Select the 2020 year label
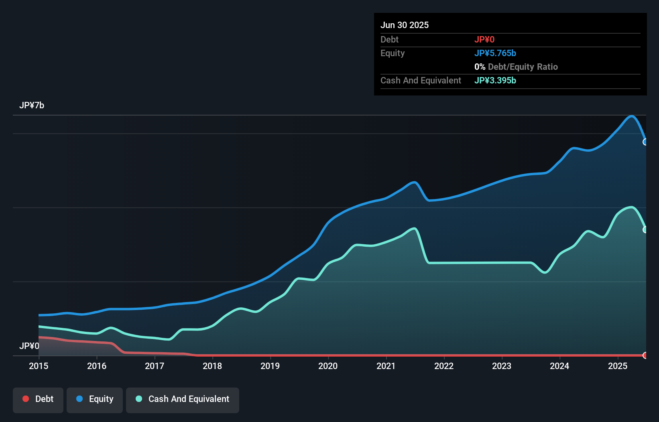This screenshot has width=659, height=422. click(328, 366)
